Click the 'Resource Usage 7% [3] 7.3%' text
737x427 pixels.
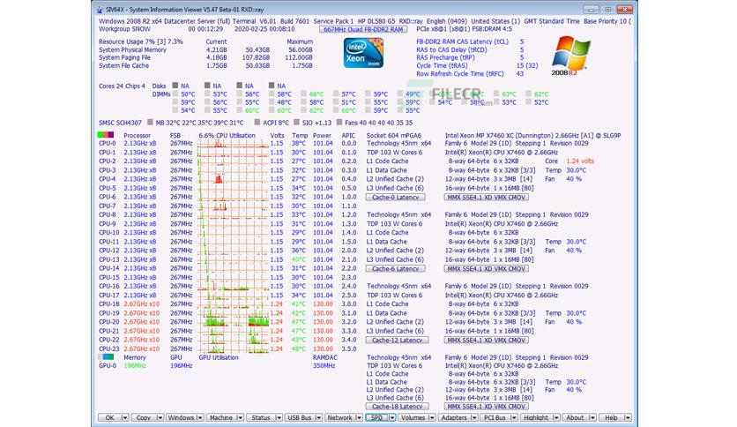pos(140,41)
